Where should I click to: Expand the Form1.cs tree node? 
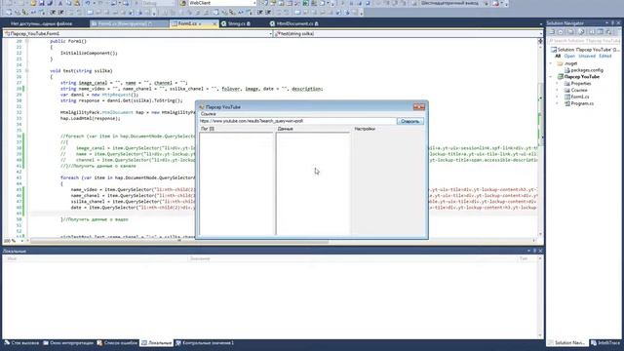point(557,97)
